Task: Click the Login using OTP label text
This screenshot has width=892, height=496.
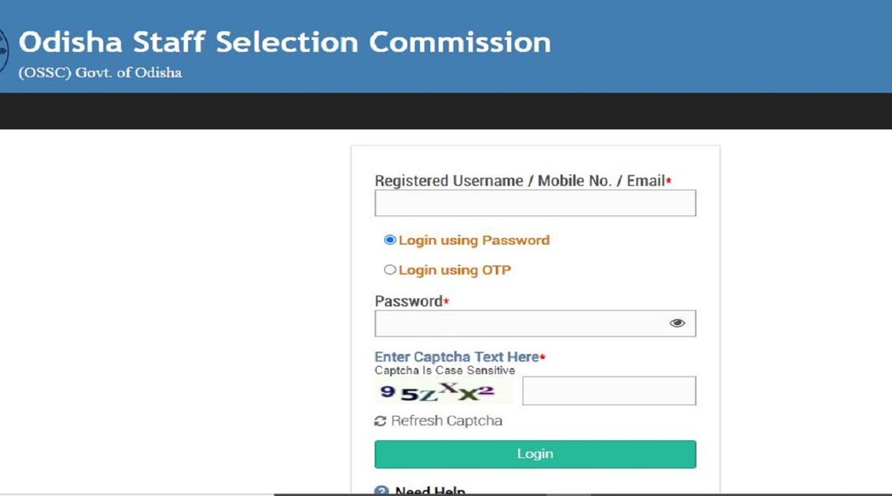Action: 455,270
